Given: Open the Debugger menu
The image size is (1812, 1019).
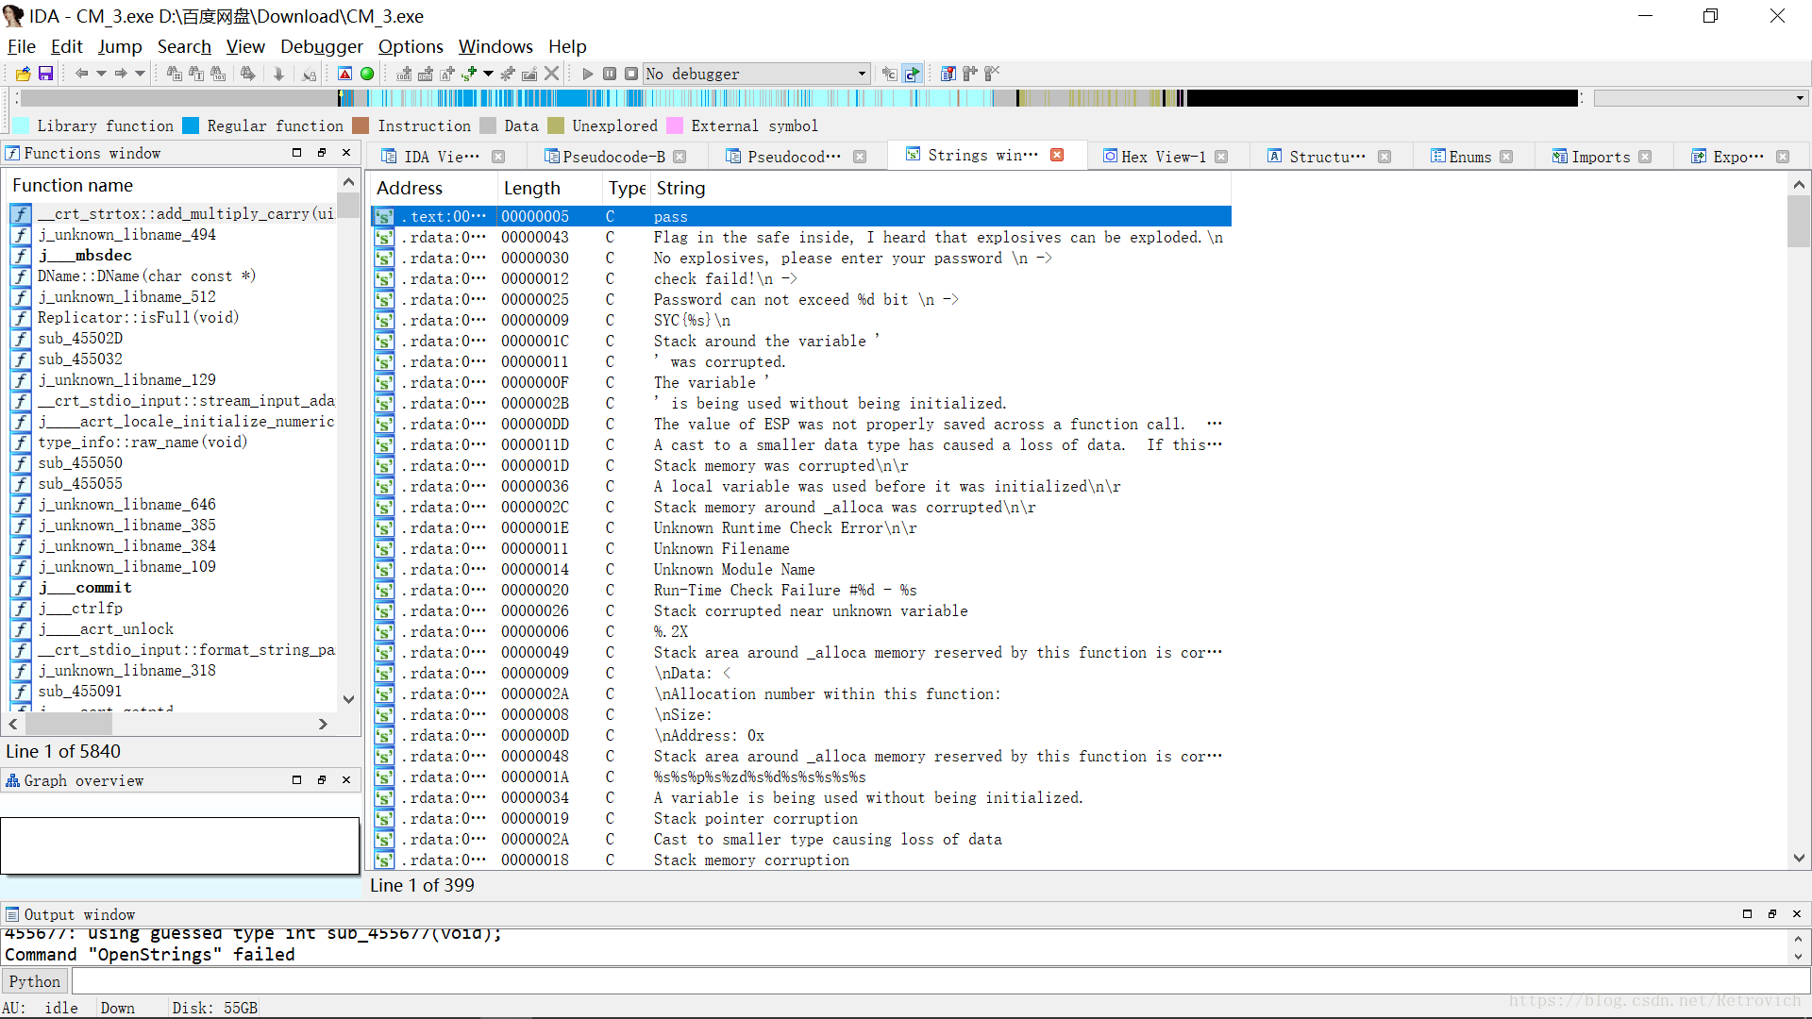Looking at the screenshot, I should [322, 46].
